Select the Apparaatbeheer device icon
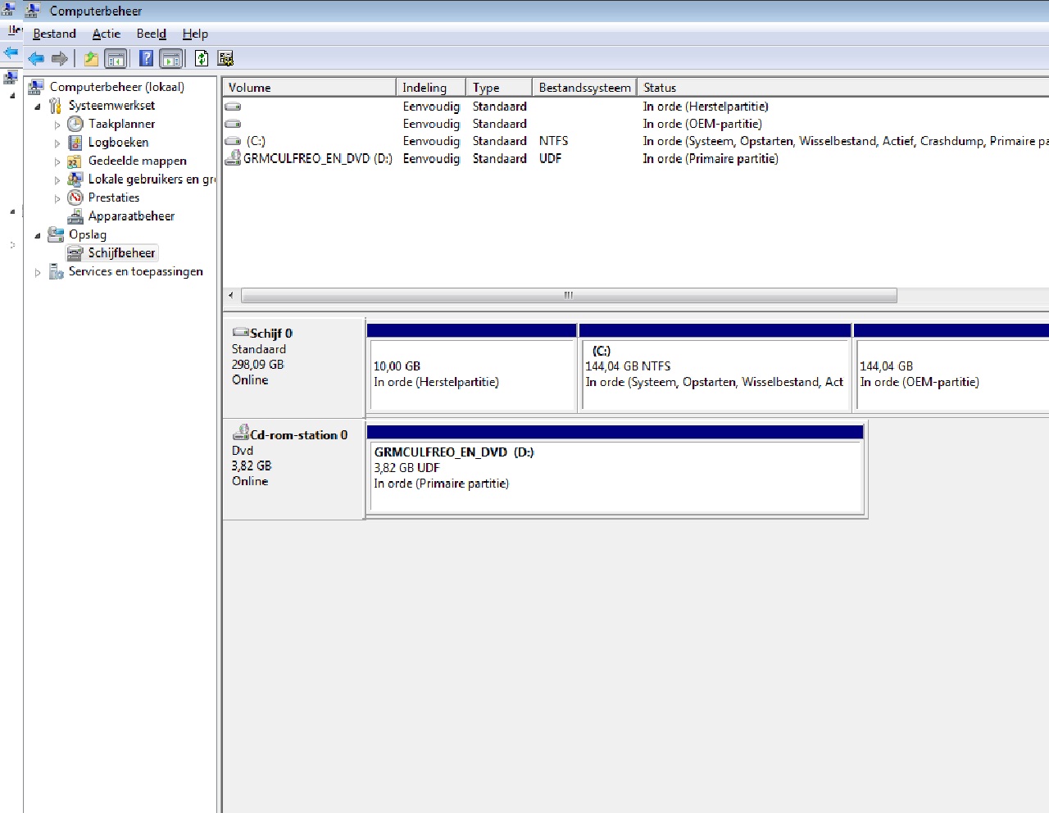Viewport: 1049px width, 813px height. 75,216
